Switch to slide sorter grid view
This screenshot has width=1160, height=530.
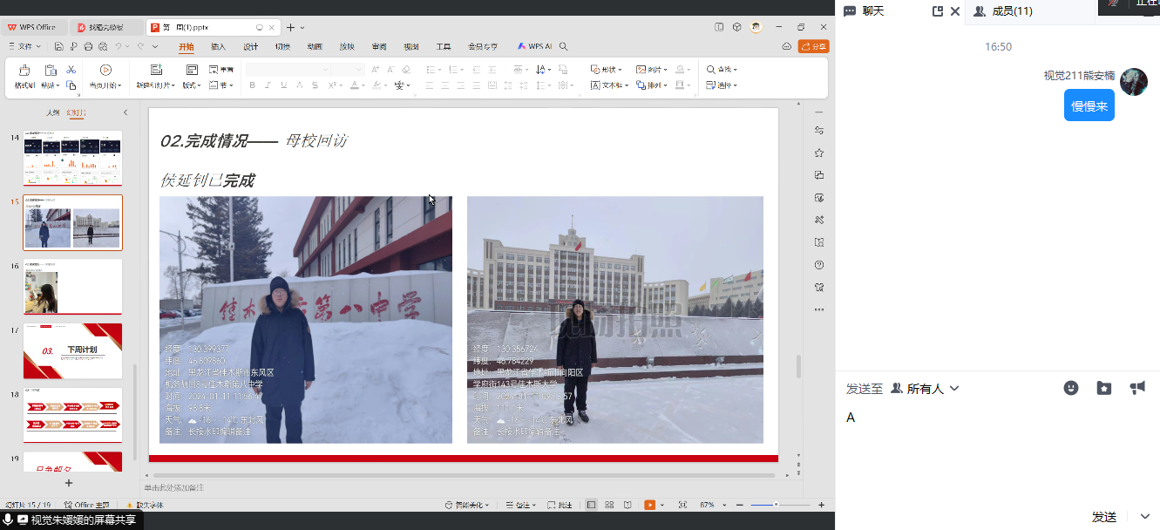tap(610, 505)
